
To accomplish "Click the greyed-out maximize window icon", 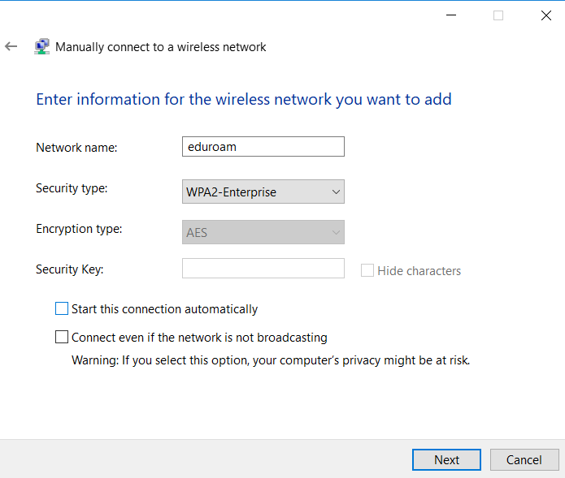I will coord(498,15).
